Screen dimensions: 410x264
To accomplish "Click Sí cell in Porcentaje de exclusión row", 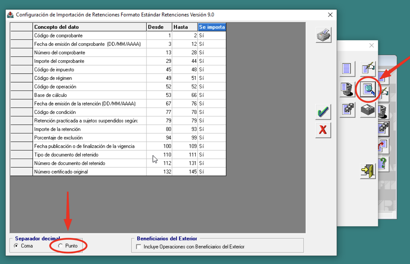I will (212, 138).
